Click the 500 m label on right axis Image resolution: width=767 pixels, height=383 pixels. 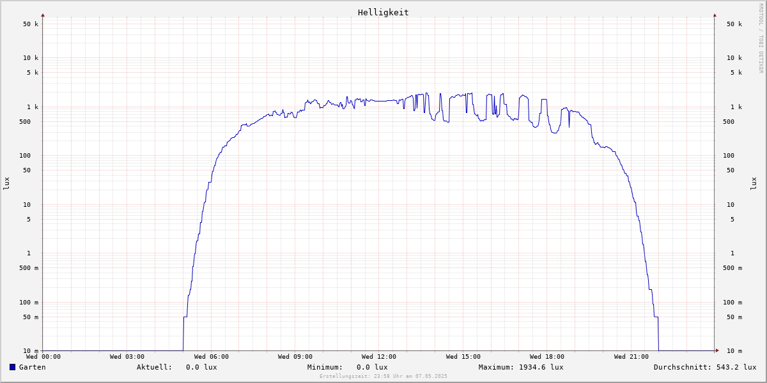[x=732, y=268]
